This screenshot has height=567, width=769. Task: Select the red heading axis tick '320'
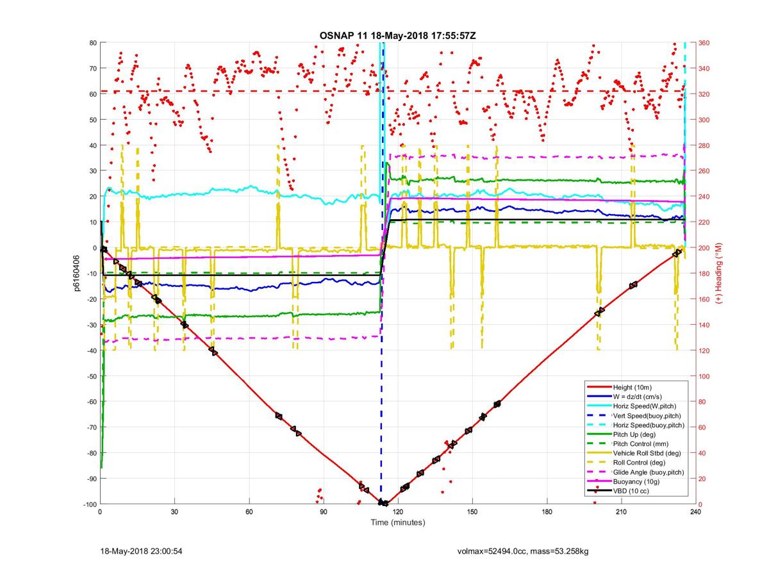[704, 94]
